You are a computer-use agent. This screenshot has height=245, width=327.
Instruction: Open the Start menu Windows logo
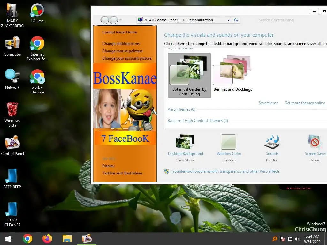8,239
